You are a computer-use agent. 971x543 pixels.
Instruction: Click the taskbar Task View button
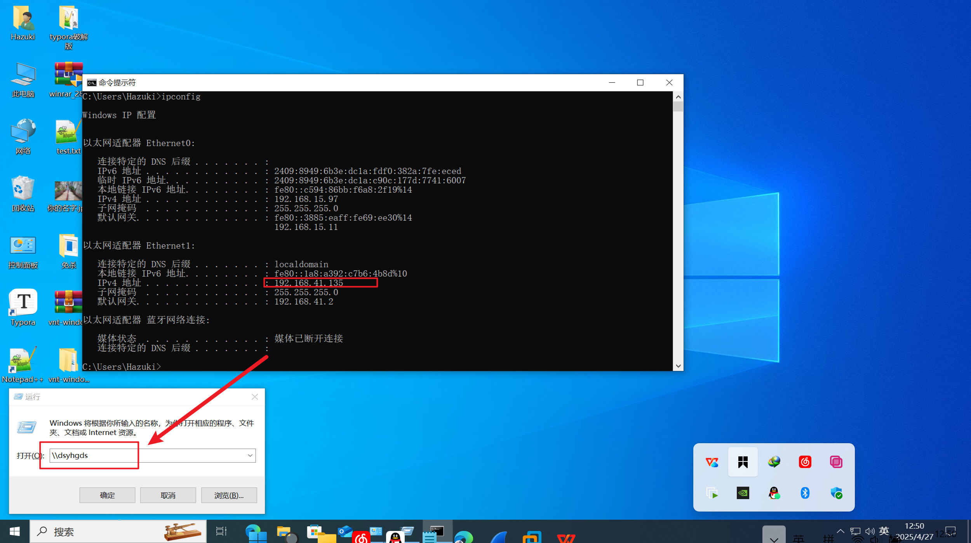(221, 531)
